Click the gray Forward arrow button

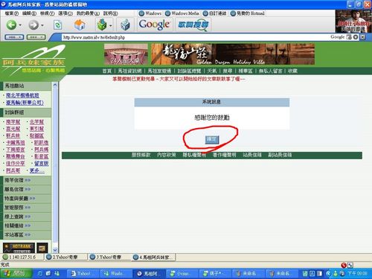33,25
